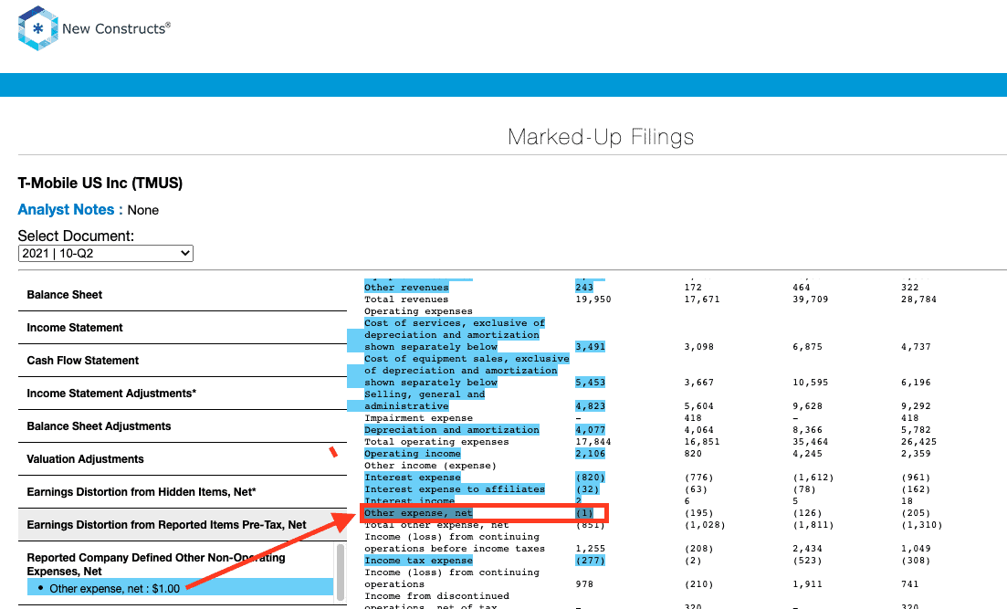Click highlighted value 2,106
The height and width of the screenshot is (609, 1007).
pos(590,454)
